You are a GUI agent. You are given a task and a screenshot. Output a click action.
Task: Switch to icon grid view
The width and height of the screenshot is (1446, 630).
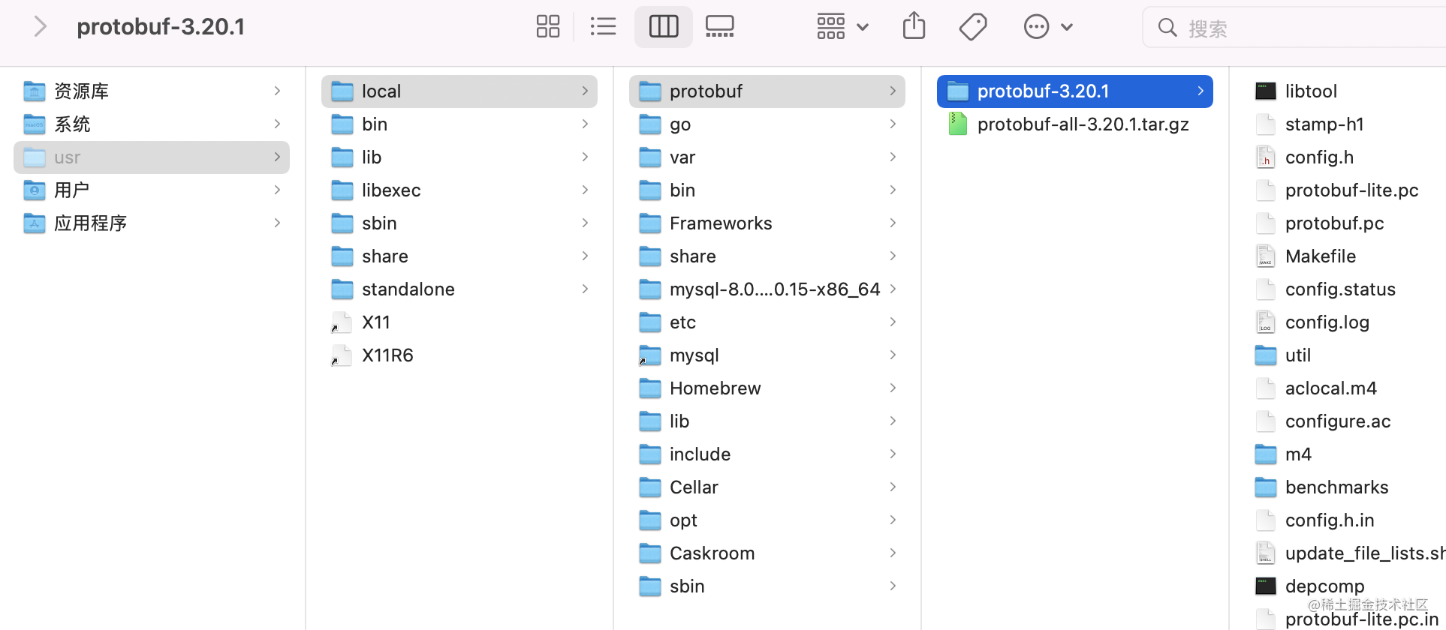[x=548, y=27]
